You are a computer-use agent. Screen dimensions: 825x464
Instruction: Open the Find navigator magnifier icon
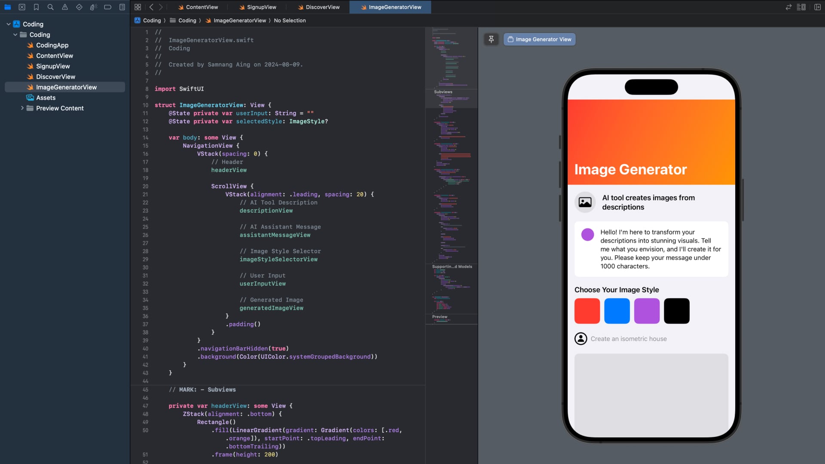point(50,7)
